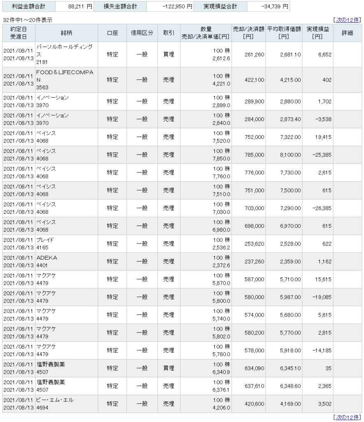This screenshot has height=422, width=364.
Task: Click 買埋 in the パーソルホールディングス row
Action: click(x=169, y=54)
